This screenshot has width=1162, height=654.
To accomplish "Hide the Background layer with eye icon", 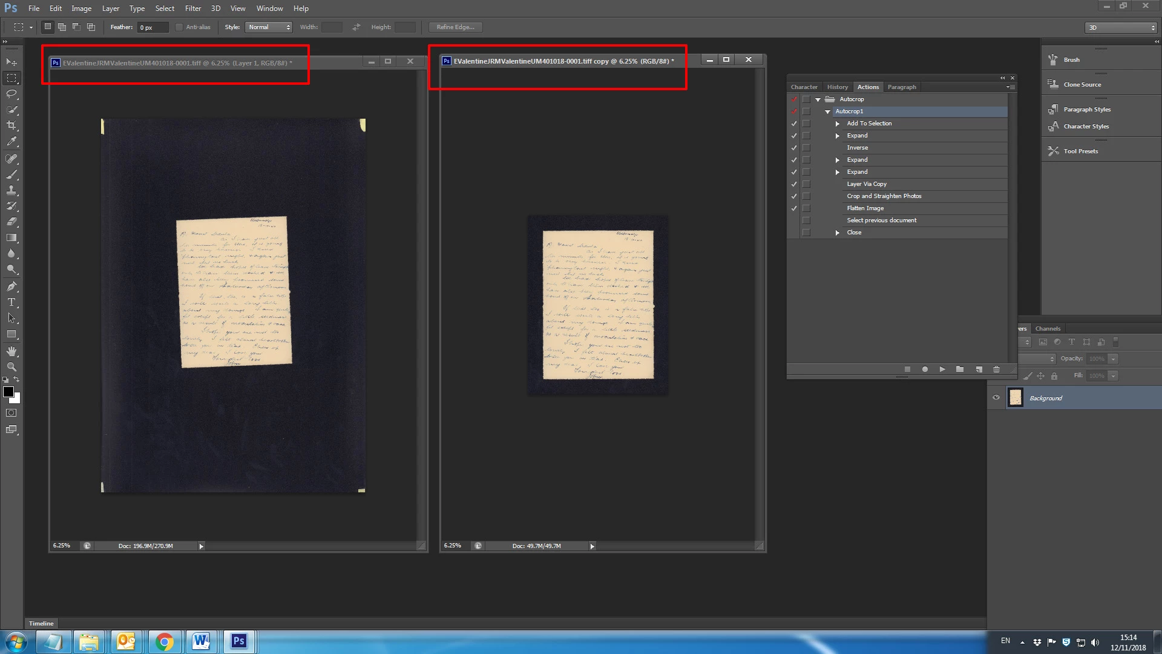I will point(996,398).
